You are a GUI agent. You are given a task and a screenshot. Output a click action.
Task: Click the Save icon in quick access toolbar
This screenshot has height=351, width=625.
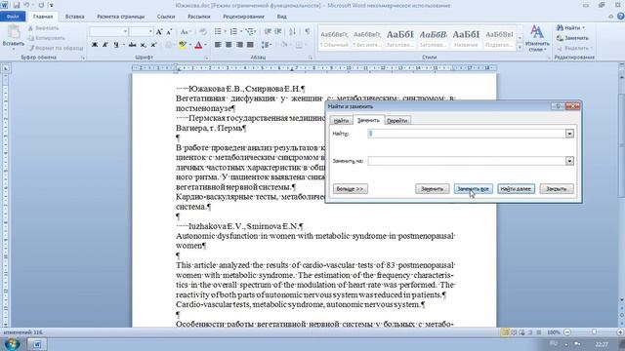click(17, 6)
